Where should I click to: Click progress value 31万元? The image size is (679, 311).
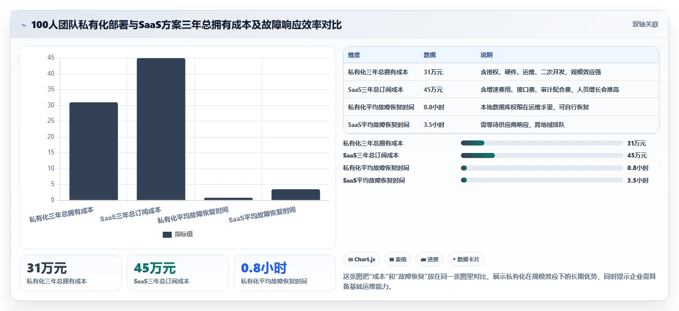(x=636, y=143)
